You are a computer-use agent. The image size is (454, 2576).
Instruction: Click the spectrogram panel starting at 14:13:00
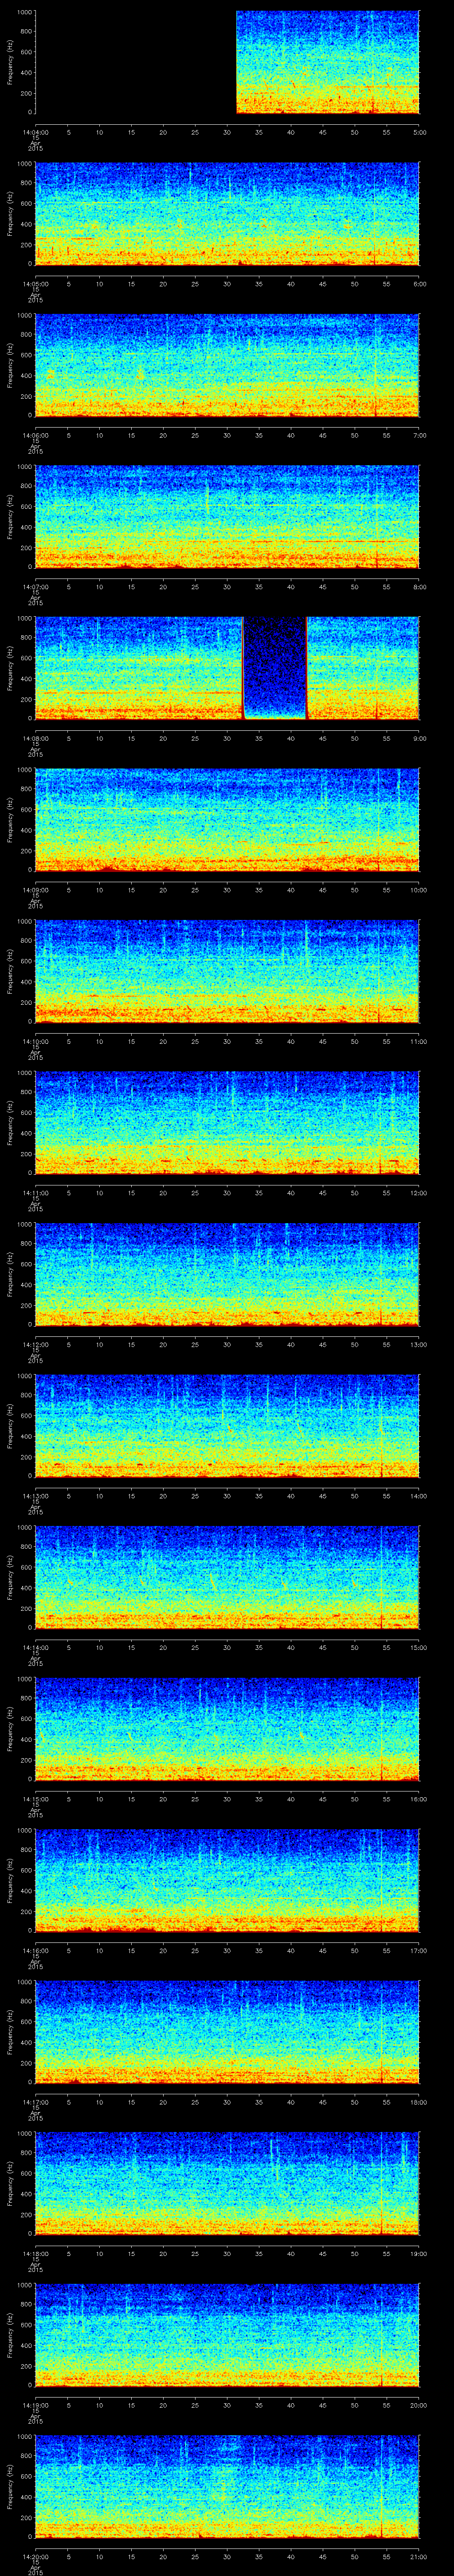point(227,1426)
